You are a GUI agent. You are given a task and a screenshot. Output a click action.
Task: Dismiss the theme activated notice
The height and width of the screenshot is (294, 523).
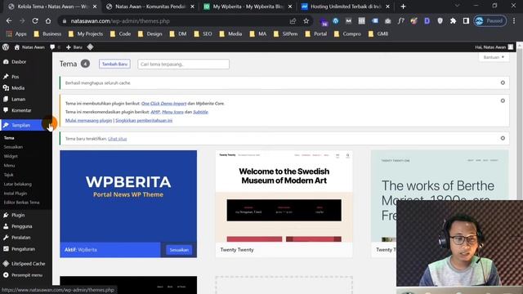tap(503, 138)
